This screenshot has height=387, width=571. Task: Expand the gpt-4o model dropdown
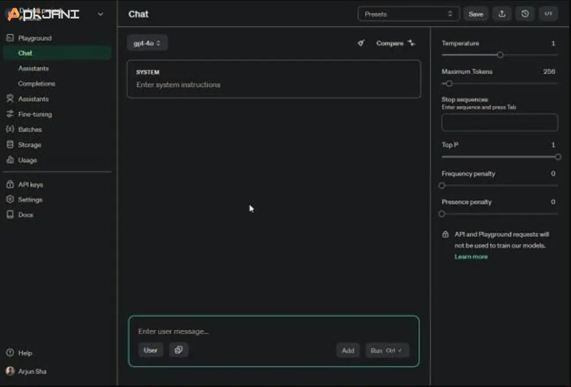coord(147,43)
